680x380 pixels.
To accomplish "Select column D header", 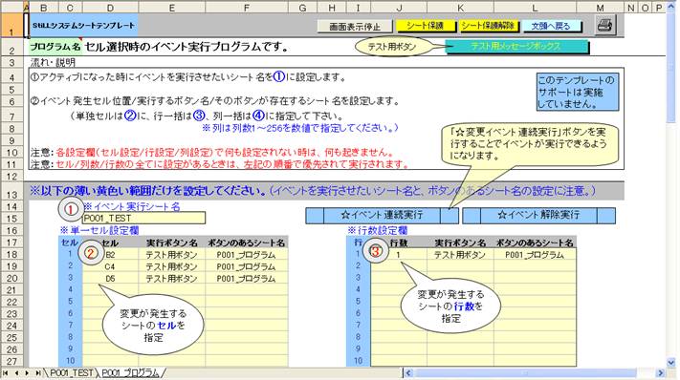I will tap(110, 7).
